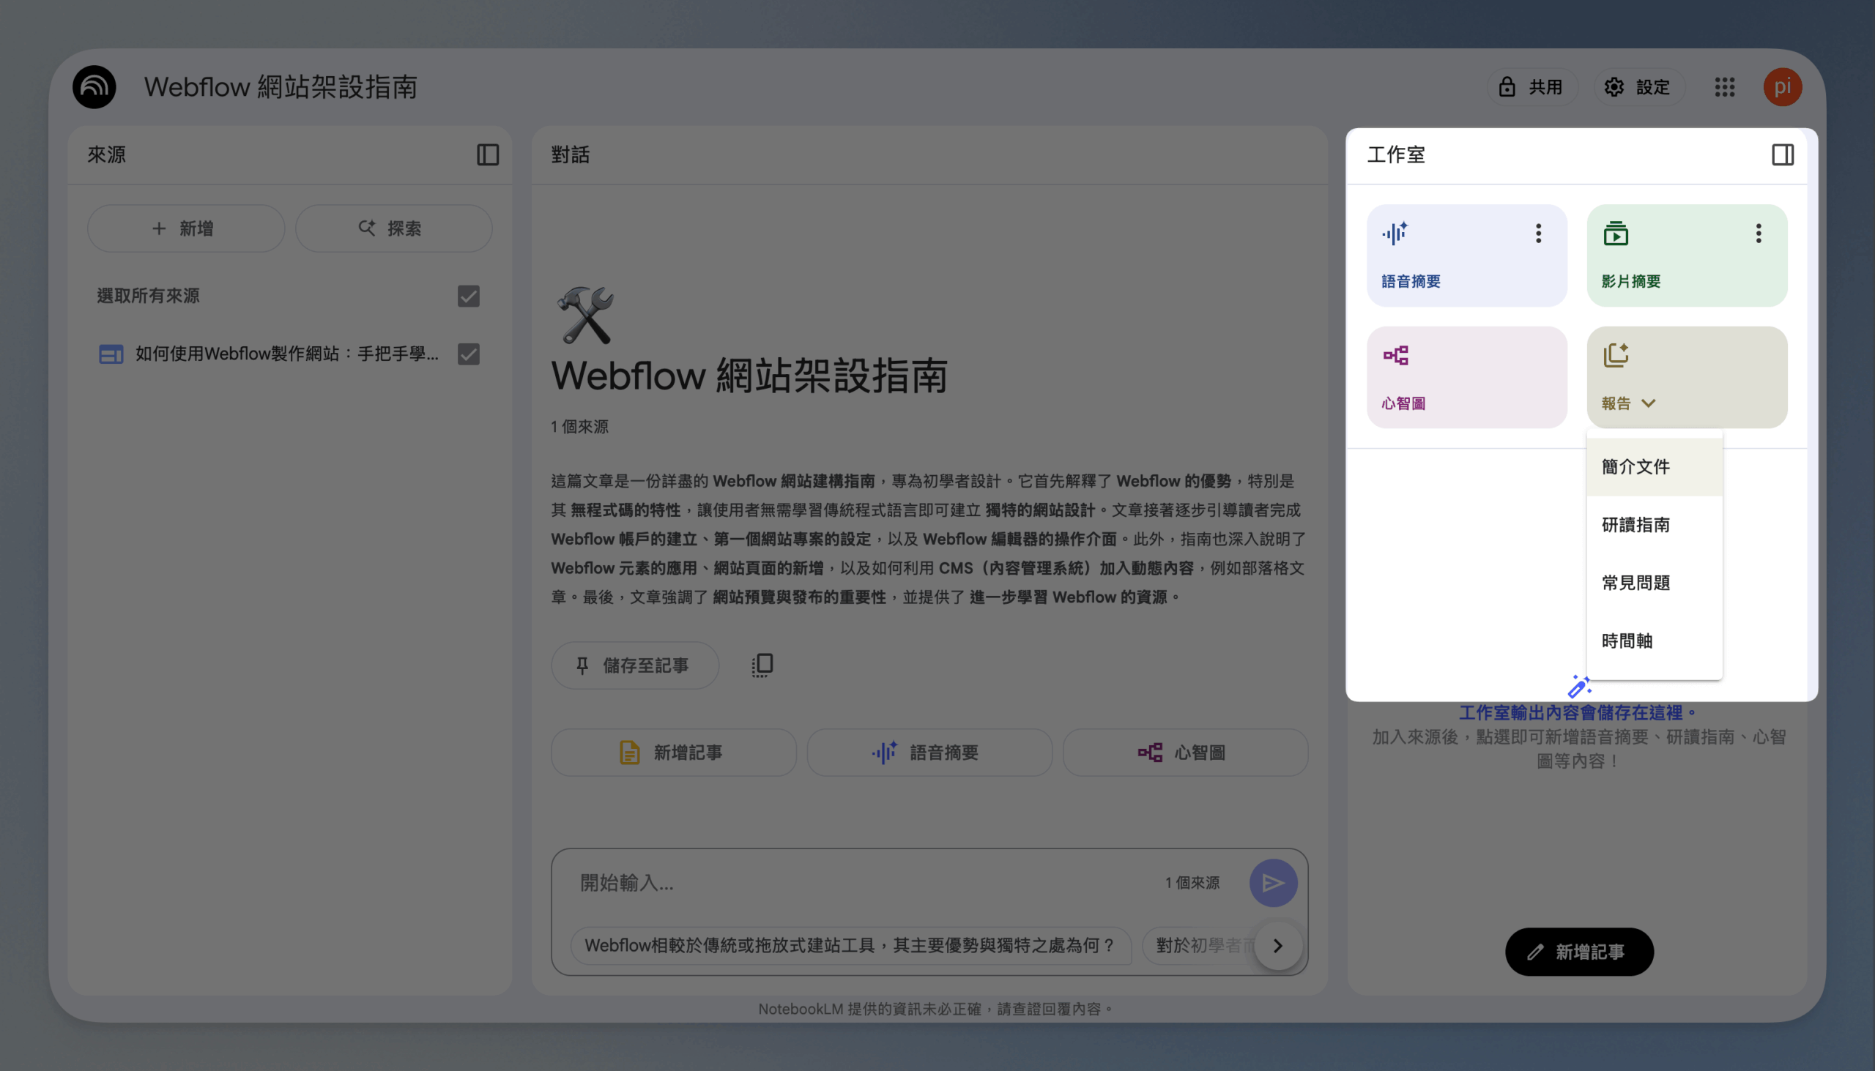Expand the 報告 dropdown chevron

click(x=1649, y=403)
